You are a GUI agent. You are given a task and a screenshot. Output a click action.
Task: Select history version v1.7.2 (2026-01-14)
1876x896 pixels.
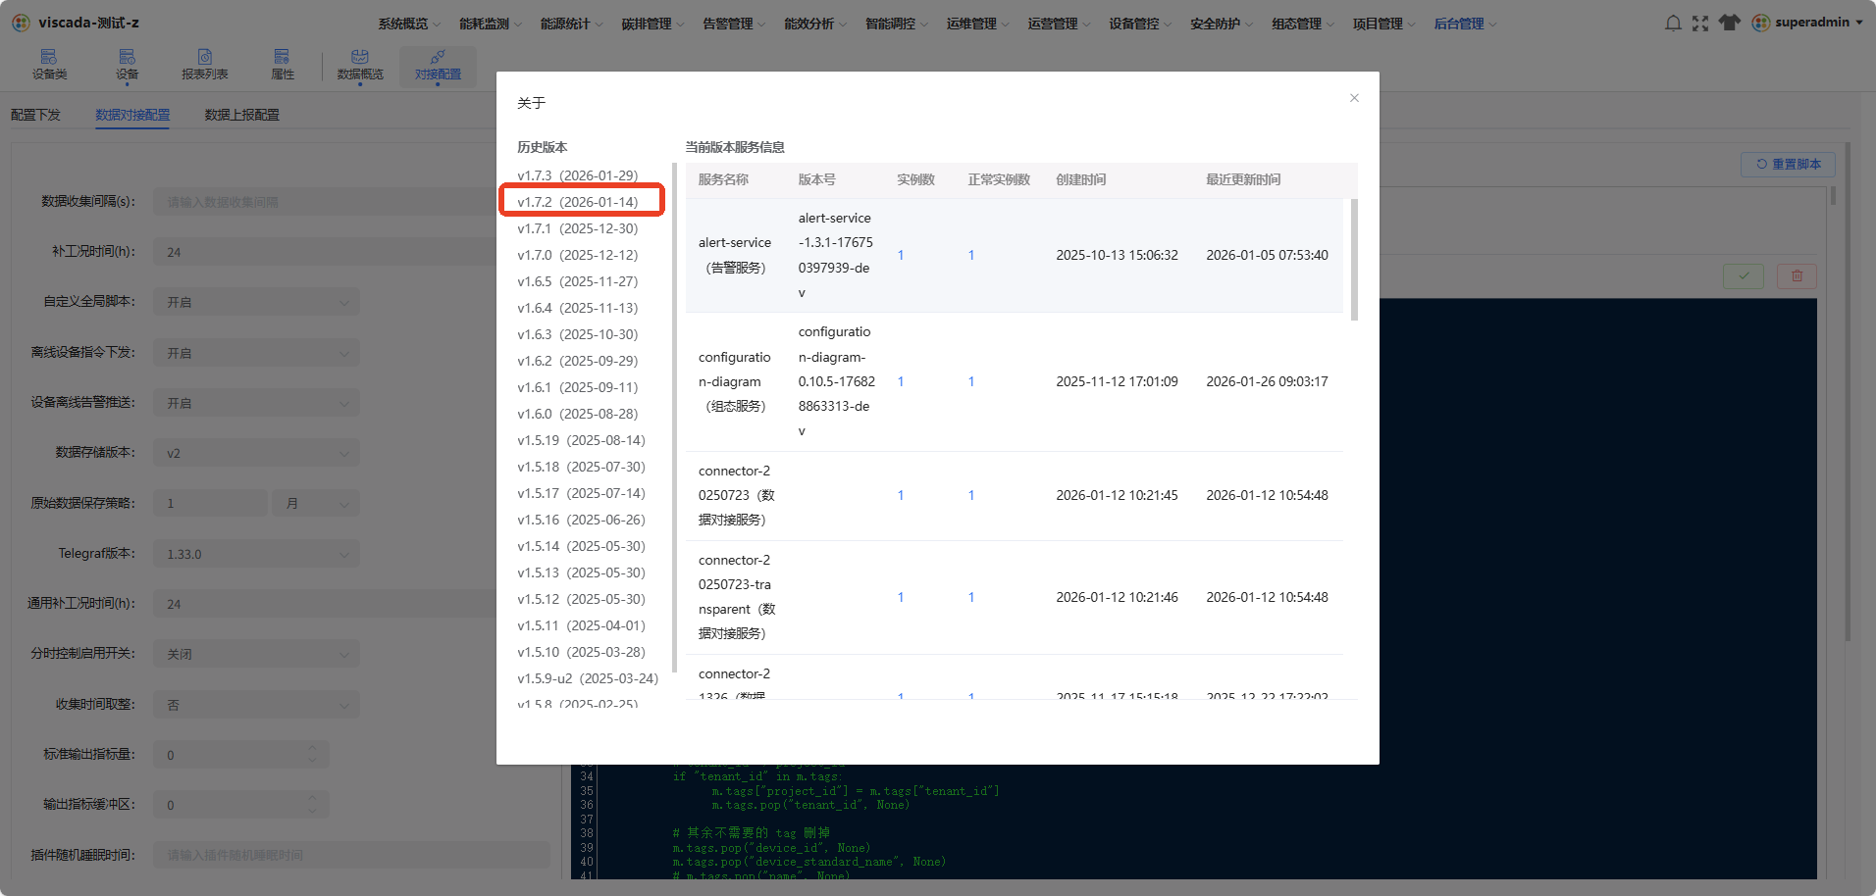[x=578, y=202]
